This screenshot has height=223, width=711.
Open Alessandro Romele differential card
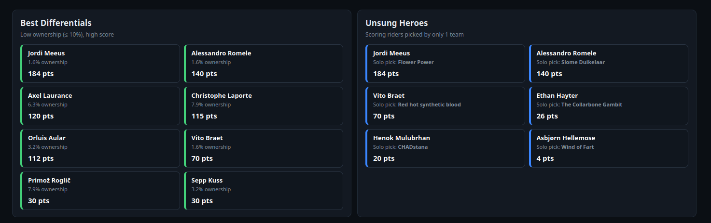click(264, 64)
